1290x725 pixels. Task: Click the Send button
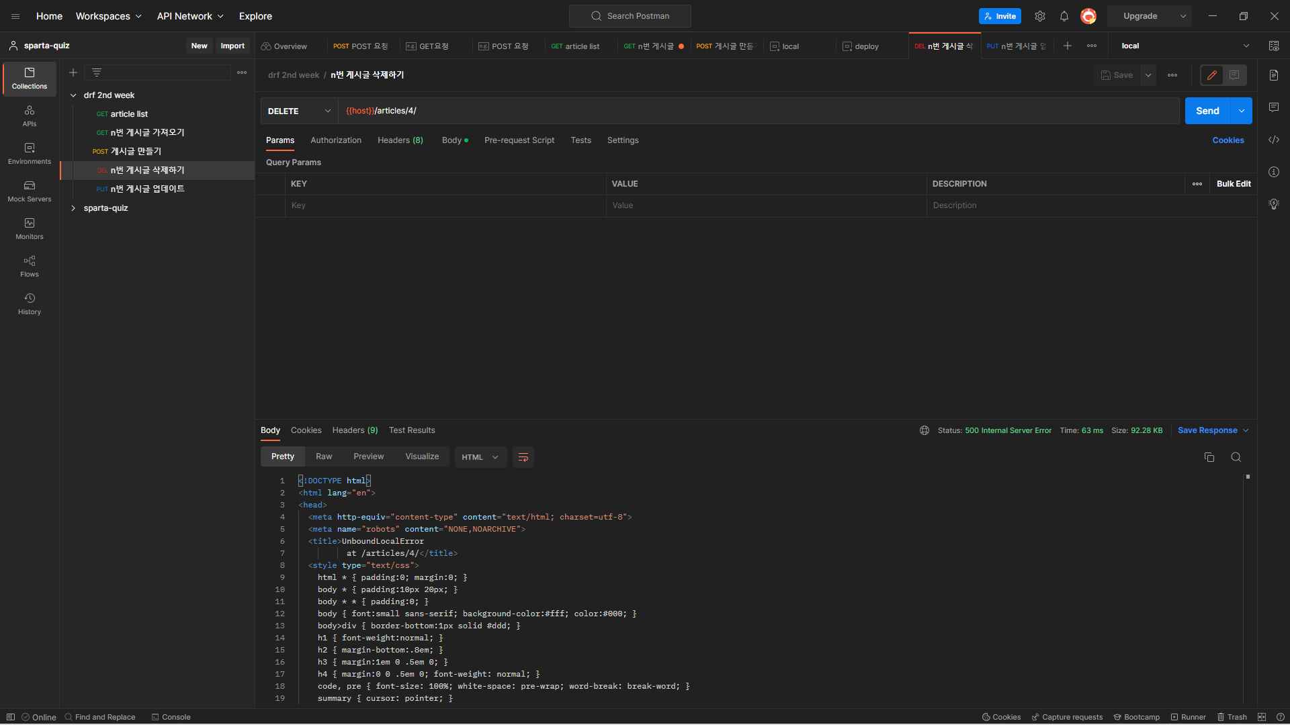1207,111
